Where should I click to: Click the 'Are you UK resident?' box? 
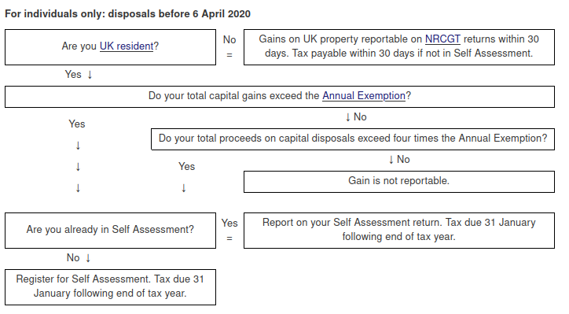point(110,47)
